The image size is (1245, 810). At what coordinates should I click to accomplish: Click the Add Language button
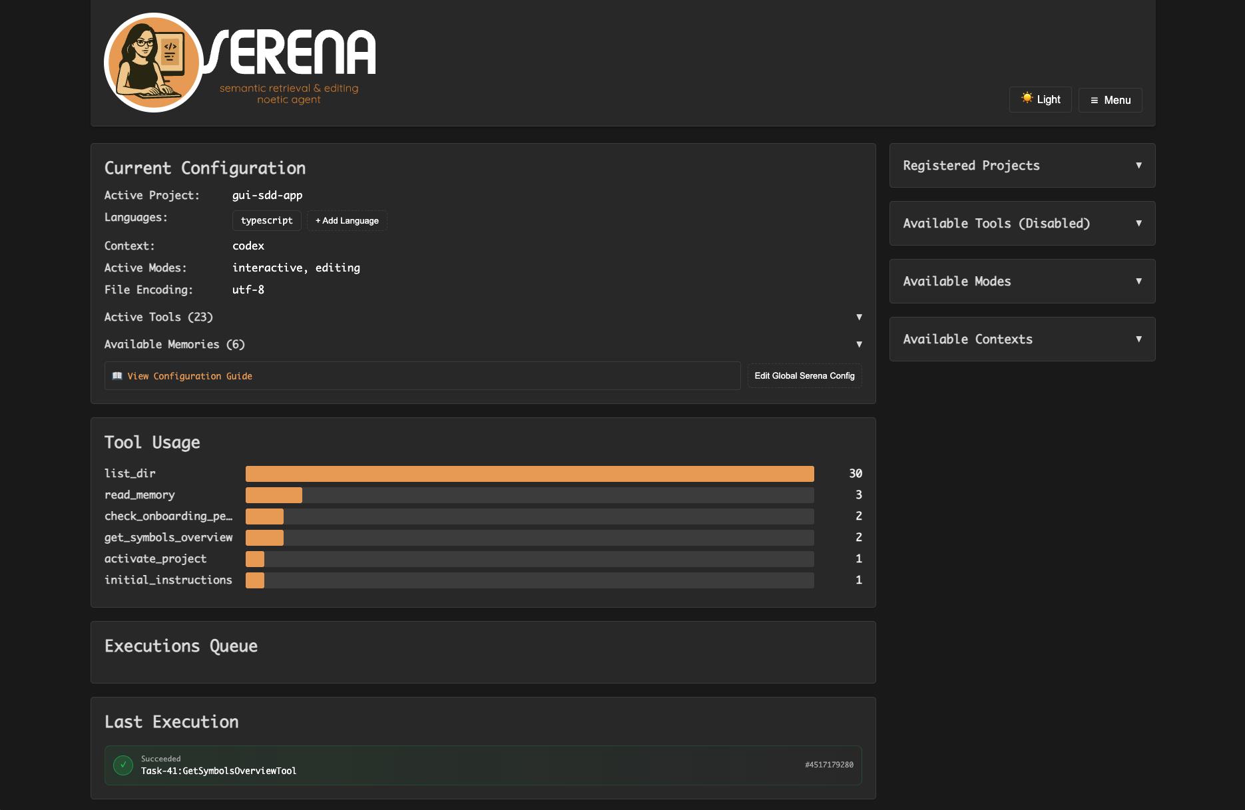point(347,221)
